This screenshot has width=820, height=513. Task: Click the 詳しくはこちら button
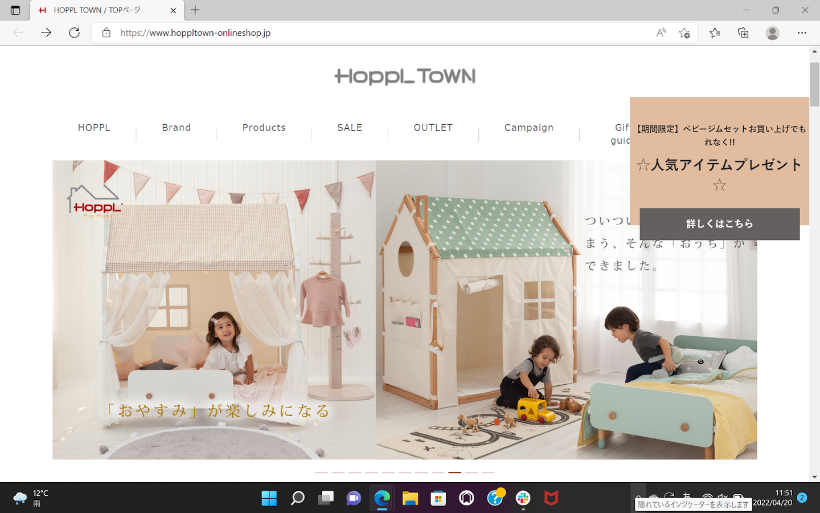point(720,224)
